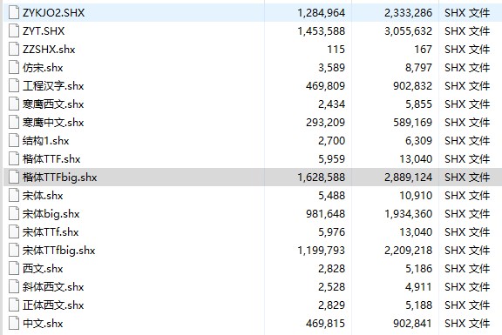
Task: Click the file icon beside ZZSHX.shx
Action: tap(14, 50)
